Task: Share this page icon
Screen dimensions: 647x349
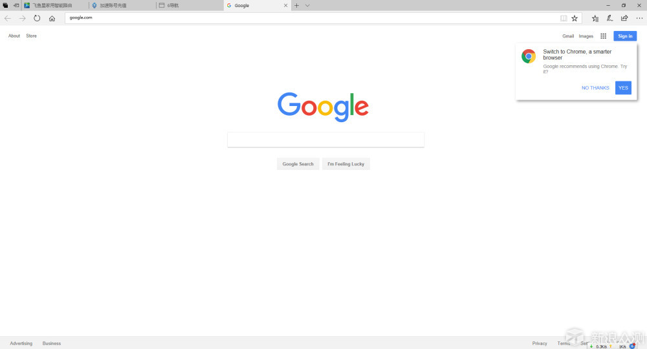Action: [x=624, y=18]
